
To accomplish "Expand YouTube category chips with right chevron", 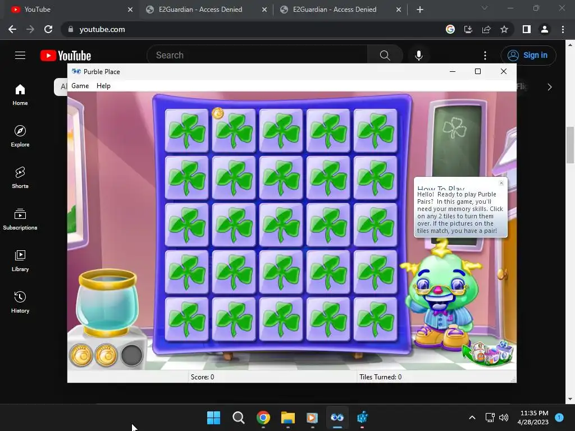I will 549,87.
